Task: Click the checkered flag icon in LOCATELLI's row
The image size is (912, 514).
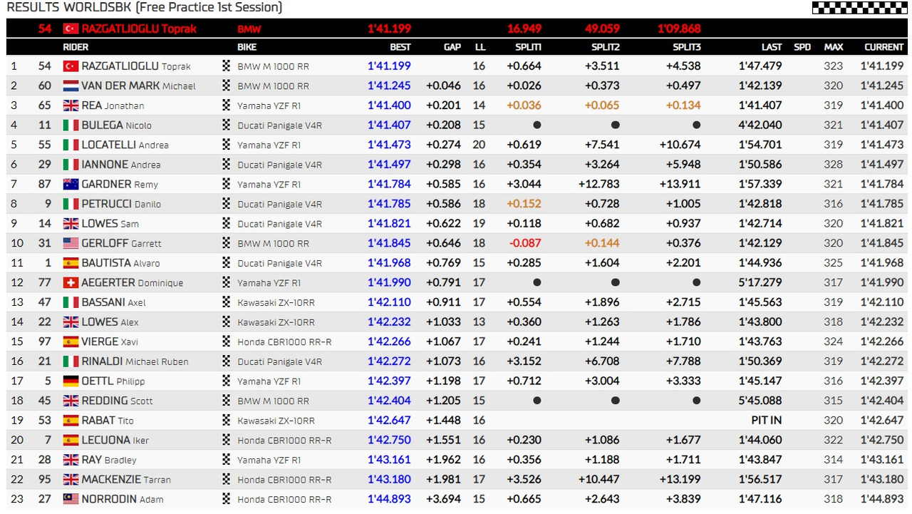Action: [x=227, y=145]
